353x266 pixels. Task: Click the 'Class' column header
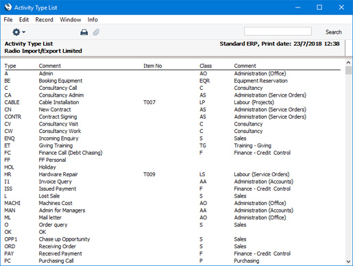coord(206,66)
